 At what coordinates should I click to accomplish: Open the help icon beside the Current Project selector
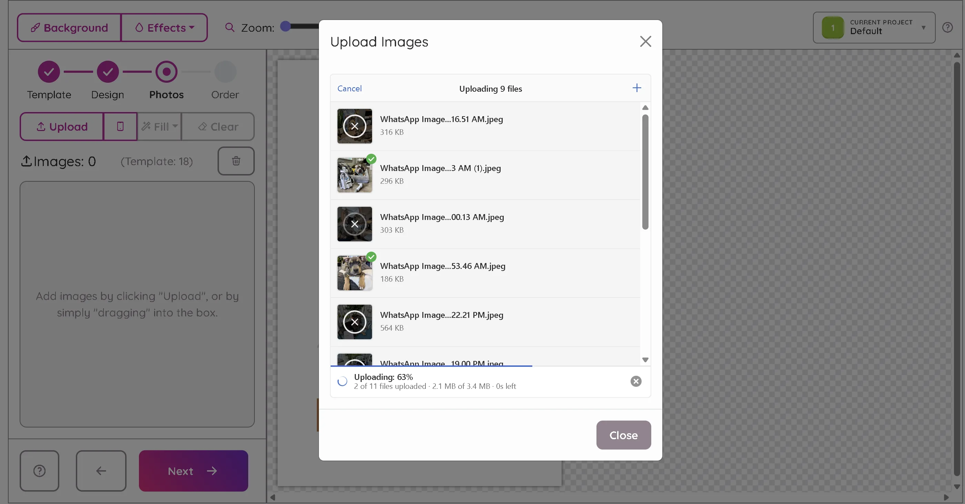(x=947, y=27)
